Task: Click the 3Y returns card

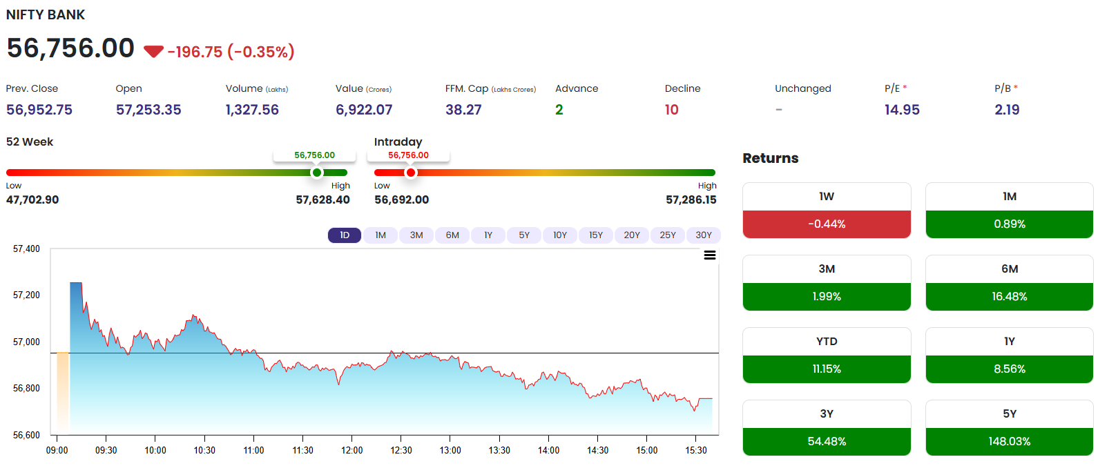Action: point(827,428)
